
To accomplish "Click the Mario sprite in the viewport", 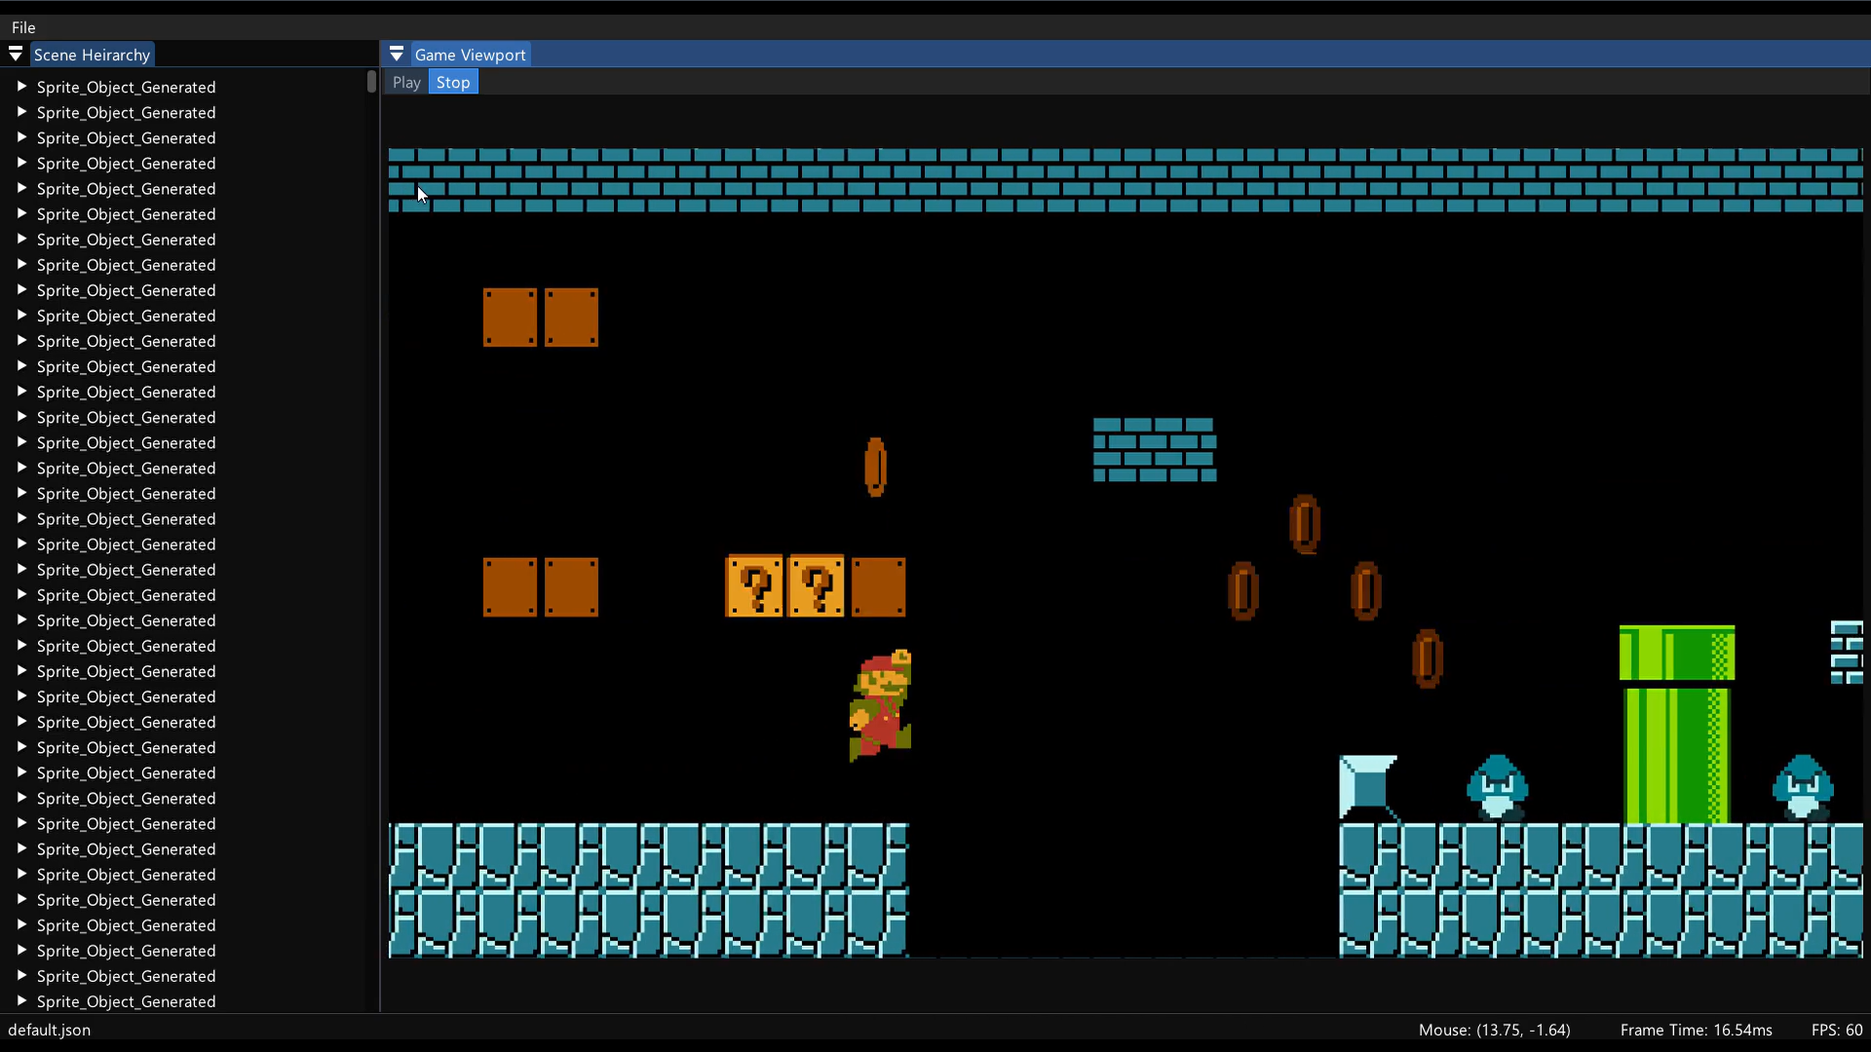I will coord(881,705).
